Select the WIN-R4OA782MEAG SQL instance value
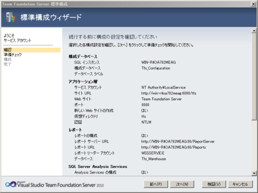258x193 pixels. tap(159, 62)
